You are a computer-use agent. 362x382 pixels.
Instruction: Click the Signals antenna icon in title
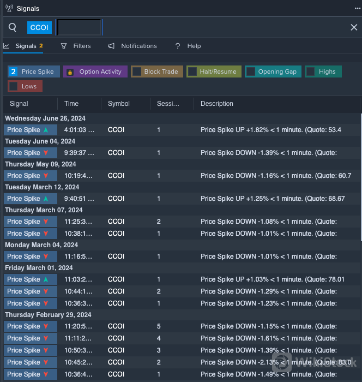(9, 9)
